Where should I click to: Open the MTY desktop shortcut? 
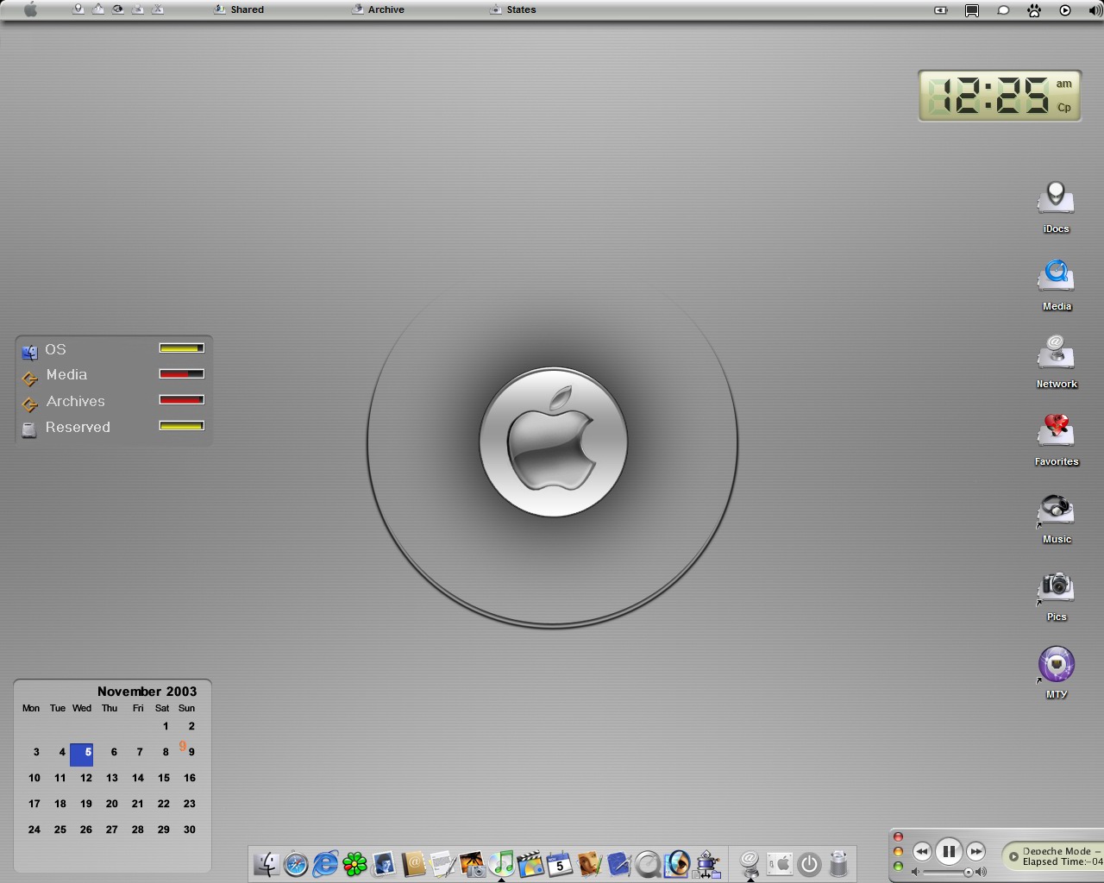tap(1056, 664)
